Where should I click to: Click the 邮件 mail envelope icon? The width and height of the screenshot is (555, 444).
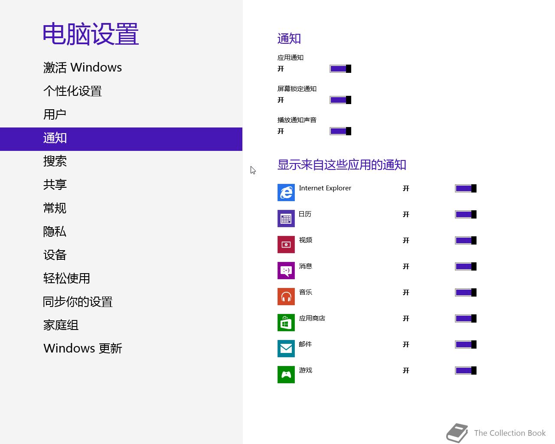point(286,349)
